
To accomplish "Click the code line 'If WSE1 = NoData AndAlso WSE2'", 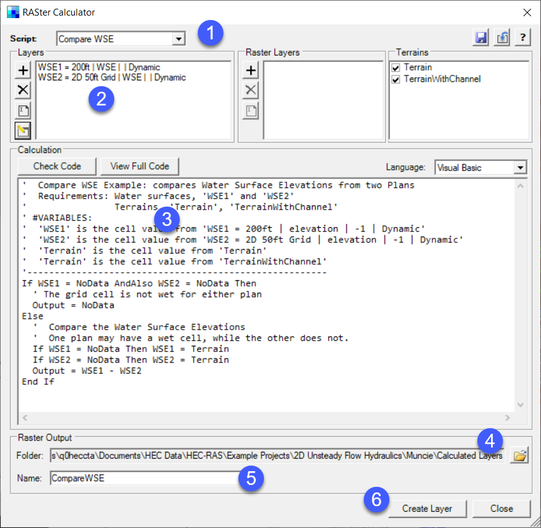I will pos(139,283).
